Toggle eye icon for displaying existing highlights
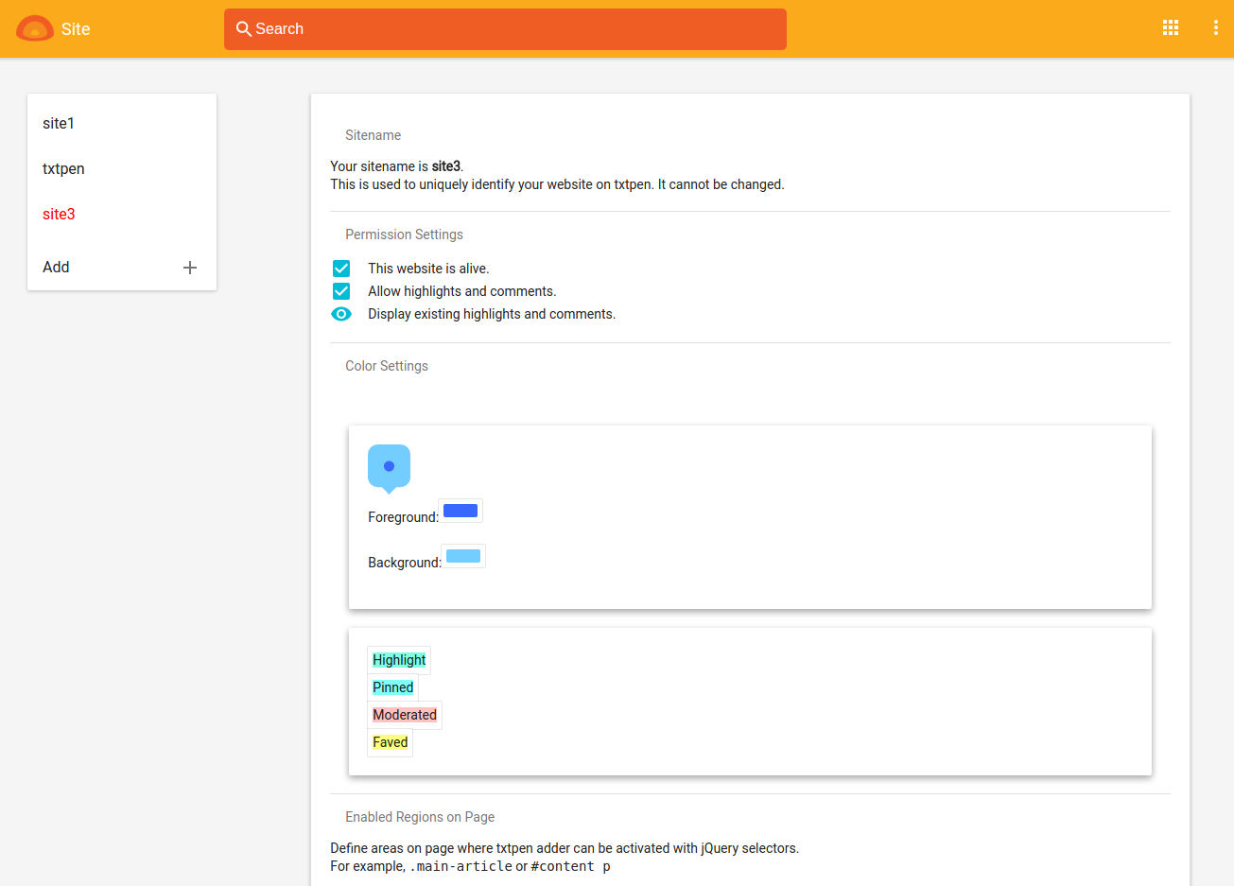 (341, 314)
